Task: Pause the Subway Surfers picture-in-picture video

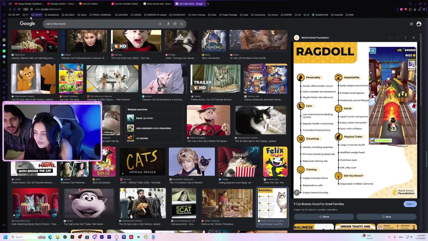Action: [372, 51]
